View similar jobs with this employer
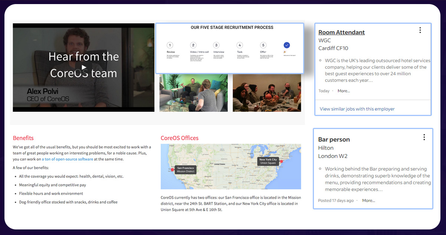 [357, 109]
